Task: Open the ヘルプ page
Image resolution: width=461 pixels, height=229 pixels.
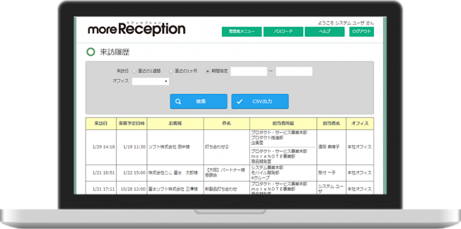Action: 325,32
